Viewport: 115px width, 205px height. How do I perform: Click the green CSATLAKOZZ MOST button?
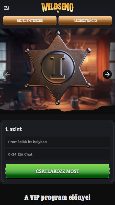[x=57, y=171]
